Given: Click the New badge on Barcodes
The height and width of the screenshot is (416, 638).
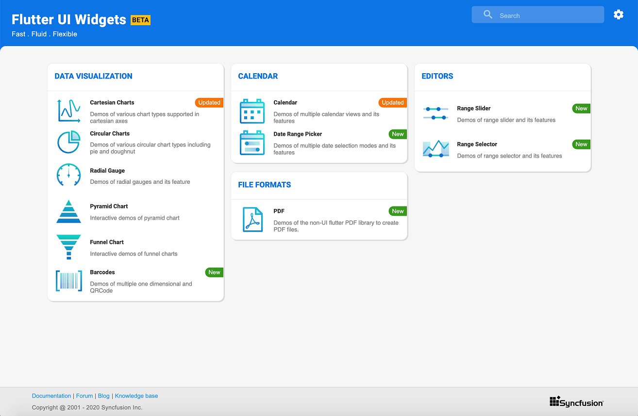Looking at the screenshot, I should 214,272.
